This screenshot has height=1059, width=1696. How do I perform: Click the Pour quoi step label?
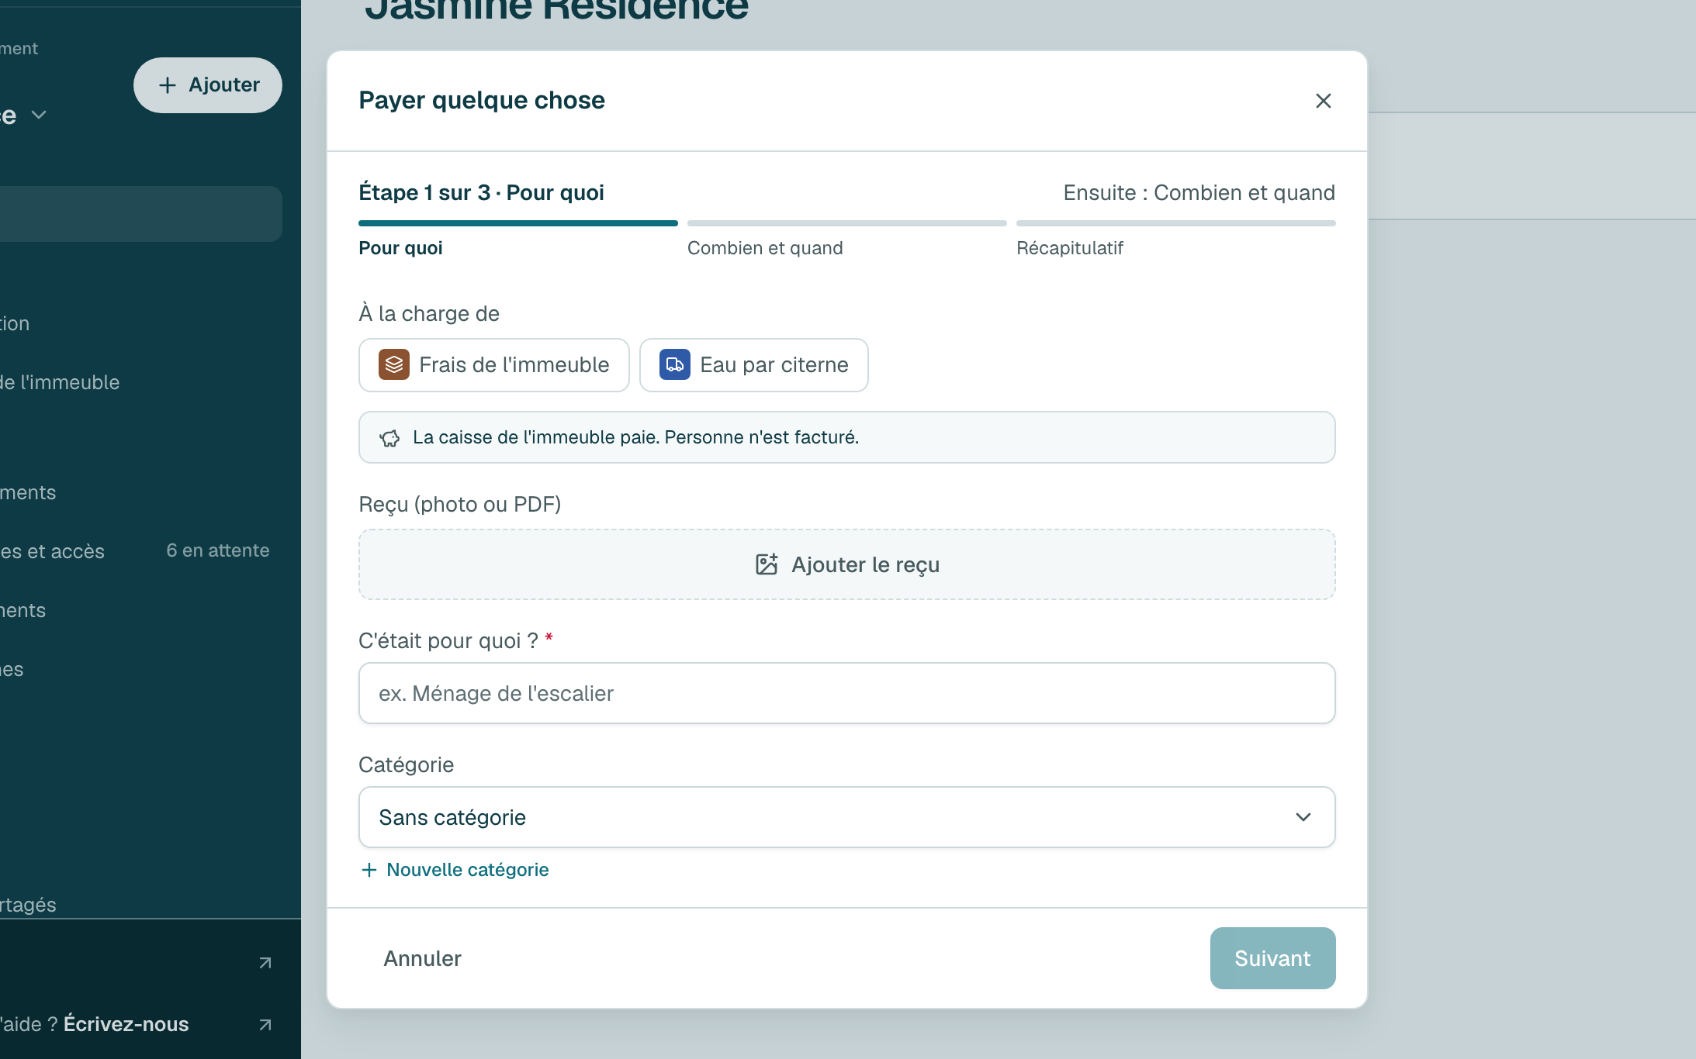[400, 248]
